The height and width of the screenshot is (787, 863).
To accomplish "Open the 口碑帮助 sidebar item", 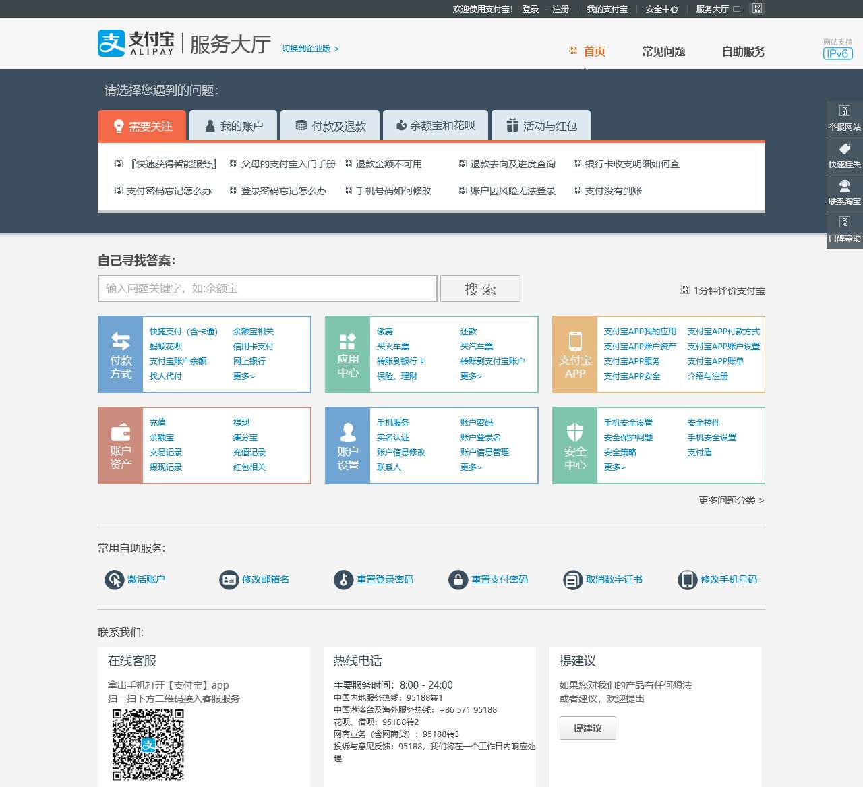I will coord(845,230).
